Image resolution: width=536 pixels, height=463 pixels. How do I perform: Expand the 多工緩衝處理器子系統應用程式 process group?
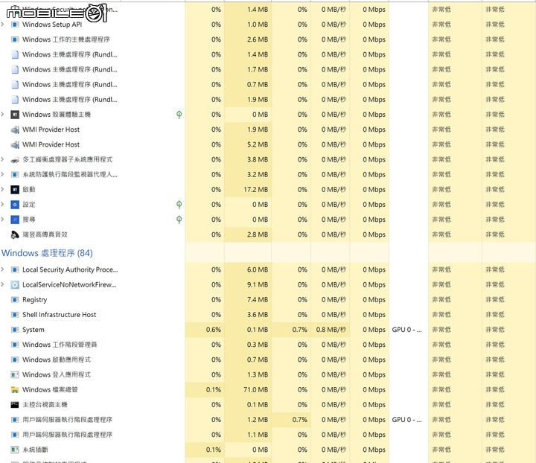(x=3, y=159)
